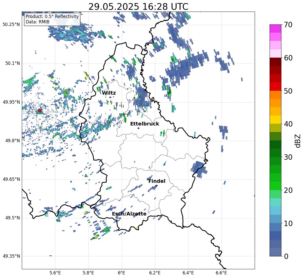This screenshot has width=304, height=278.
Task: Click the Findel station cross marker
Action: point(157,185)
